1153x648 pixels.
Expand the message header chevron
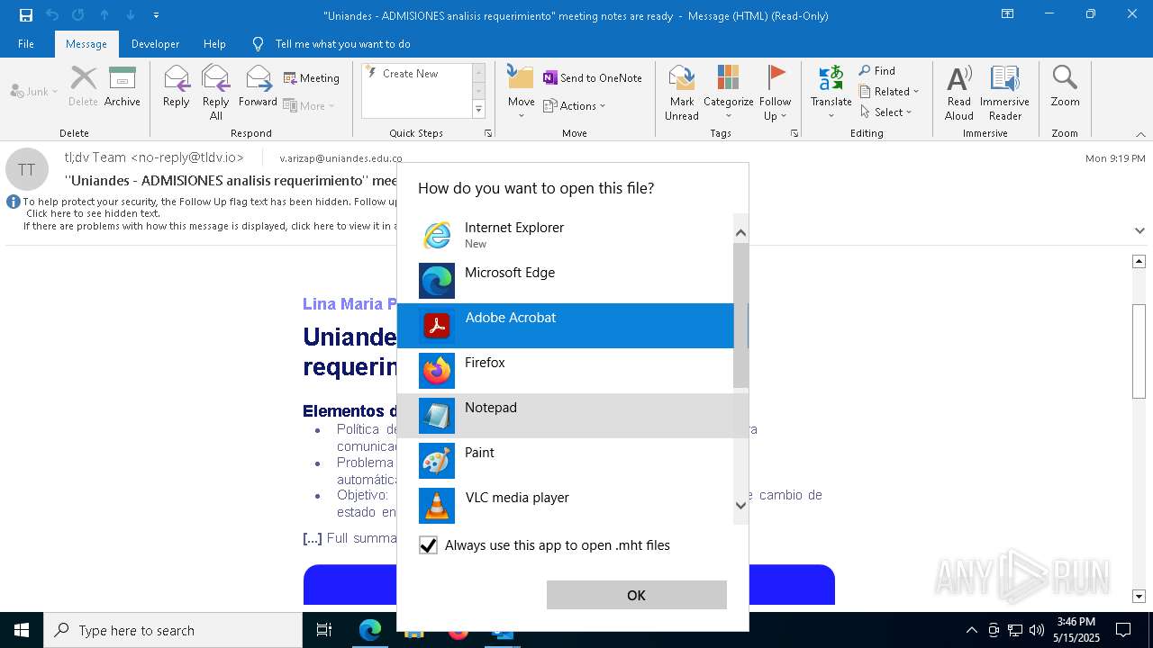click(x=1139, y=230)
